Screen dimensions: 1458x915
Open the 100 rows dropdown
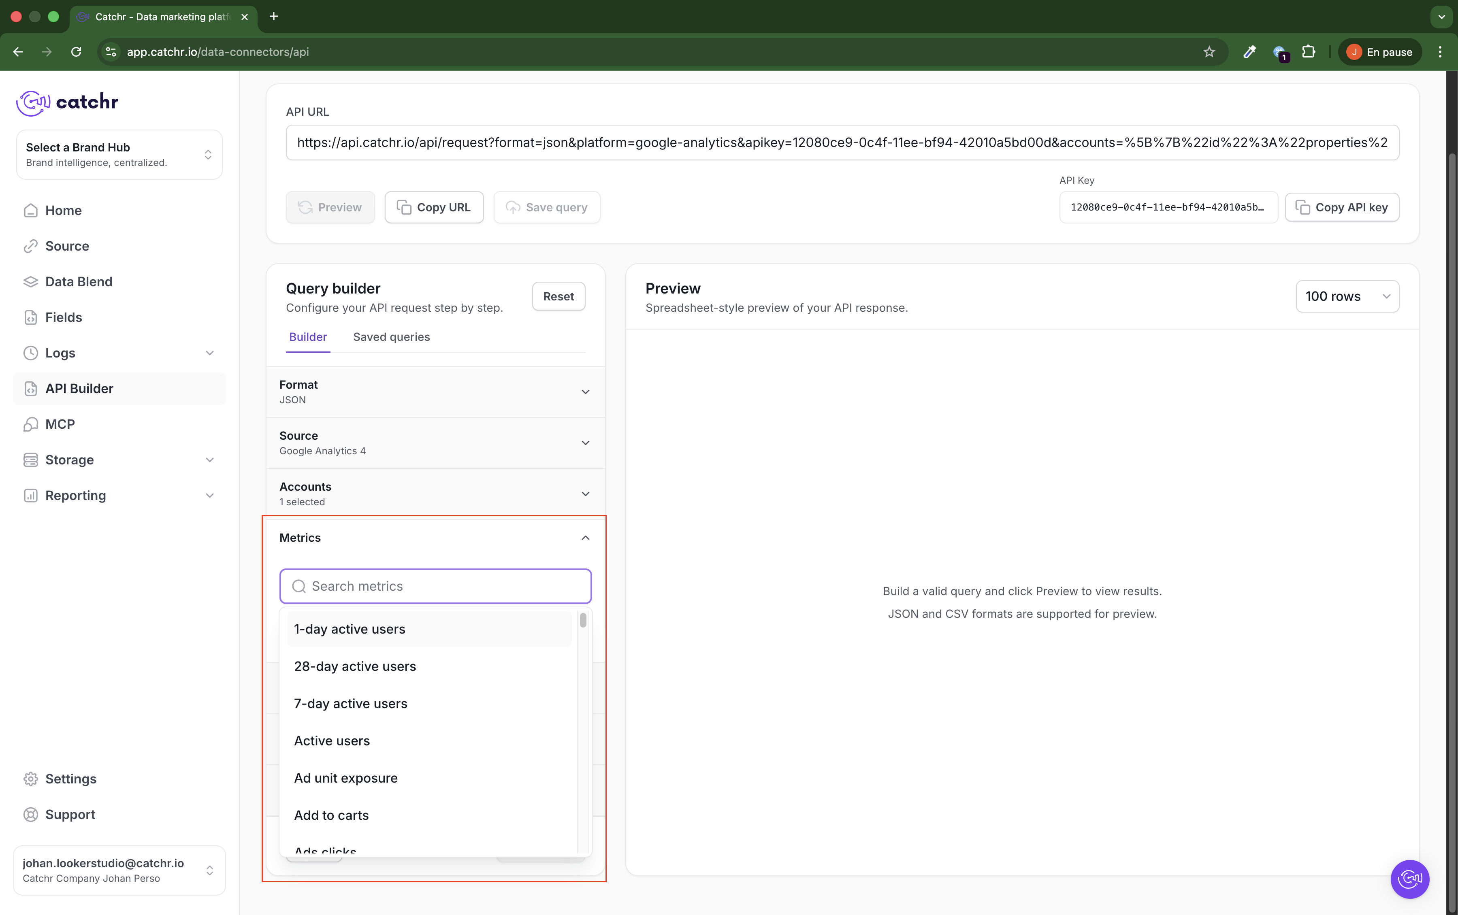click(x=1347, y=296)
